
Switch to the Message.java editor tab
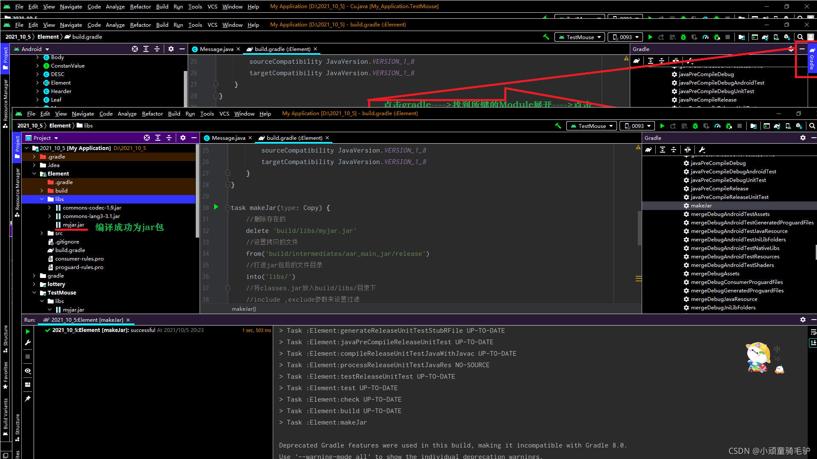click(228, 138)
